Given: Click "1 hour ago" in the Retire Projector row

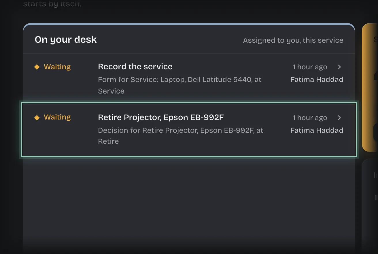Looking at the screenshot, I should [310, 118].
